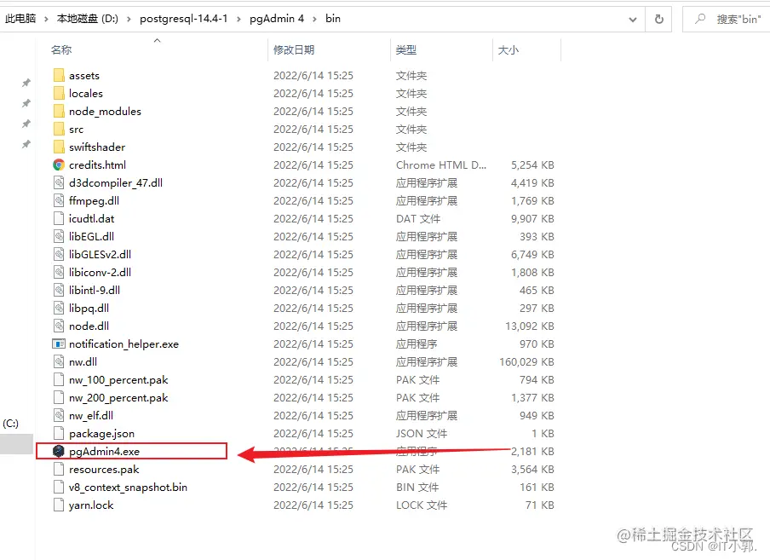Click the notification_helper.exe application icon
This screenshot has width=770, height=560.
59,344
